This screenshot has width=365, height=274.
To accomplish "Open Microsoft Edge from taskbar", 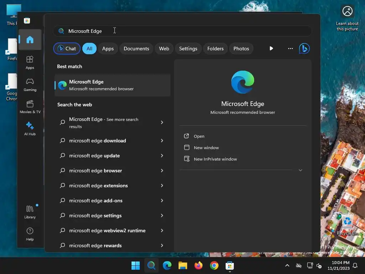I will point(167,265).
